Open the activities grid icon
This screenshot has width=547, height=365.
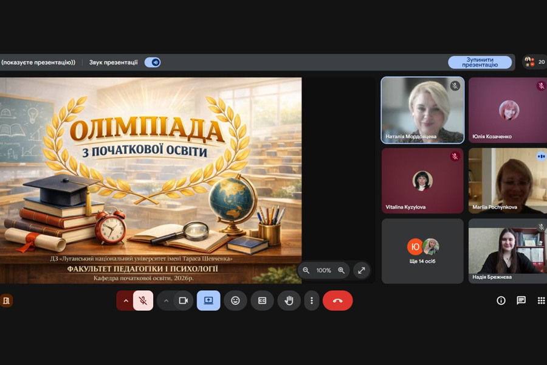[541, 301]
